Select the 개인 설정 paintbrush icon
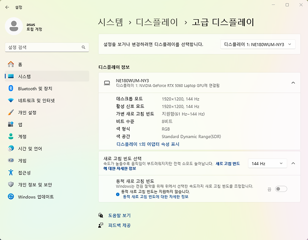Image resolution: width=308 pixels, height=240 pixels. (11, 112)
